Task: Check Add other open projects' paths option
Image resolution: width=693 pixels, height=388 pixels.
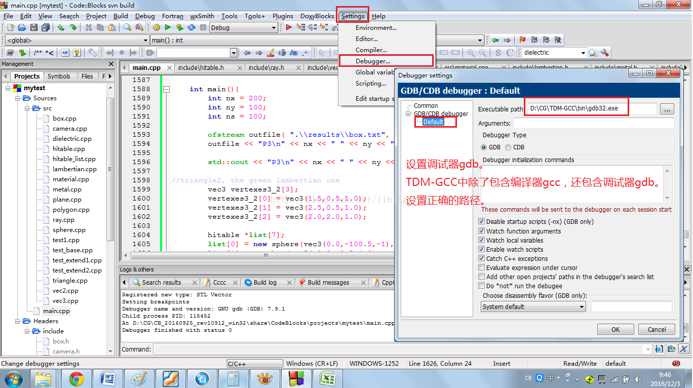Action: 482,277
